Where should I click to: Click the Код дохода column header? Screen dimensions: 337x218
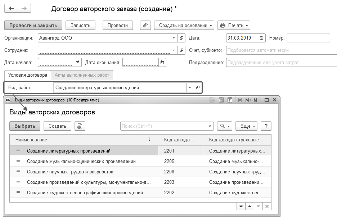tap(180, 140)
